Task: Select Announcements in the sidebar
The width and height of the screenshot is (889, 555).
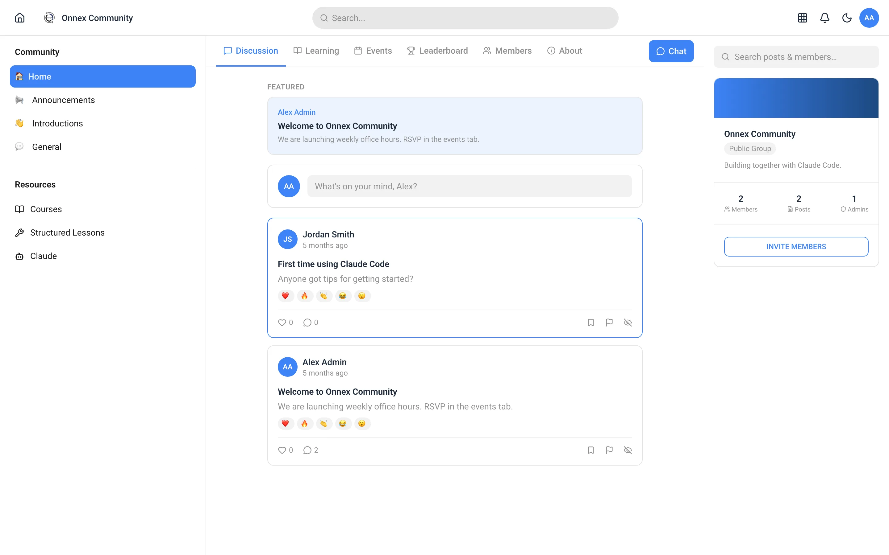Action: 102,100
